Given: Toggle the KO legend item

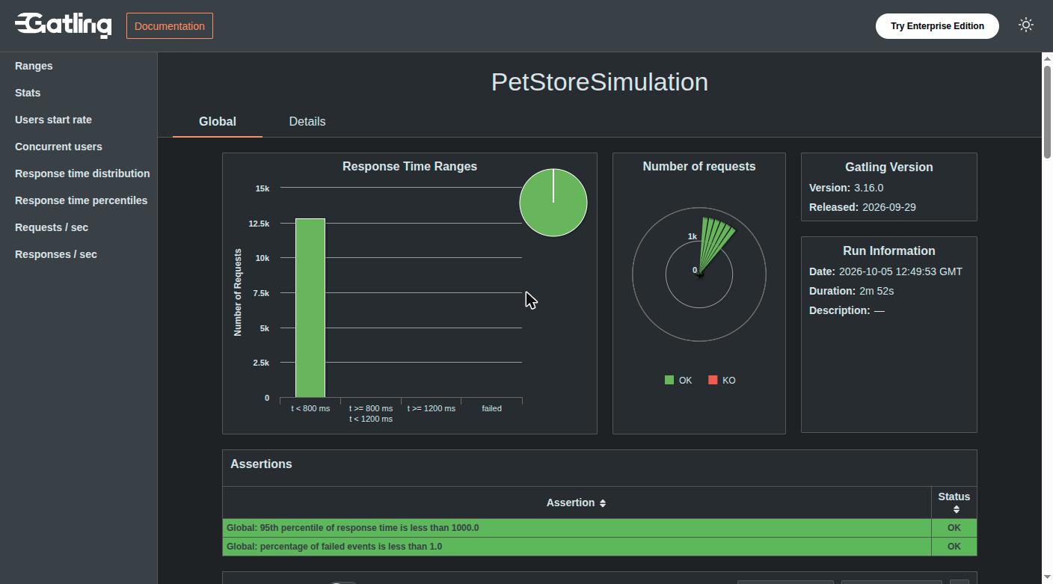Looking at the screenshot, I should (x=722, y=381).
